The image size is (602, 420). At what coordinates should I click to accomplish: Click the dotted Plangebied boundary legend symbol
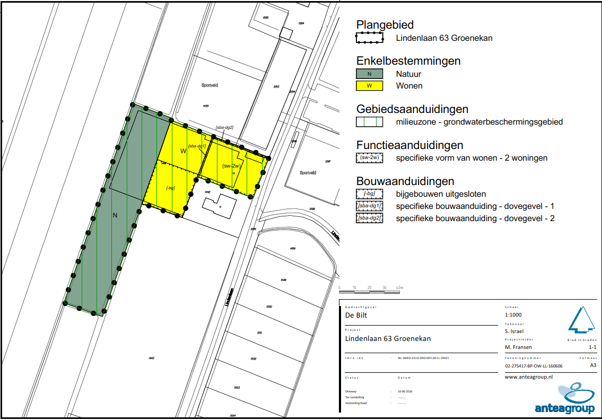[x=369, y=38]
